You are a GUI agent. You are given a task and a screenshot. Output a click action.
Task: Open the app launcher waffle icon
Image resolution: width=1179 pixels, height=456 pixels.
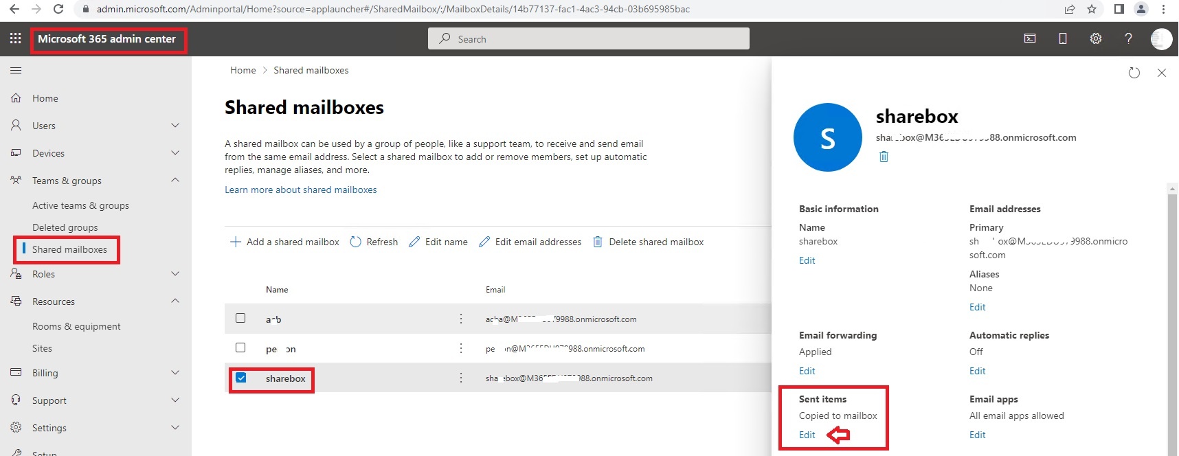tap(15, 39)
